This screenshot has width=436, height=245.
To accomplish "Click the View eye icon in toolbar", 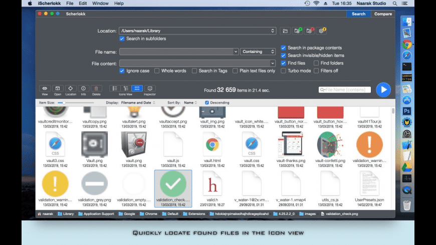I will [45, 88].
